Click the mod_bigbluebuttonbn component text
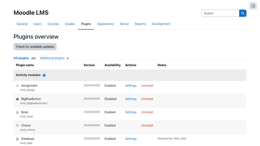 34,103
